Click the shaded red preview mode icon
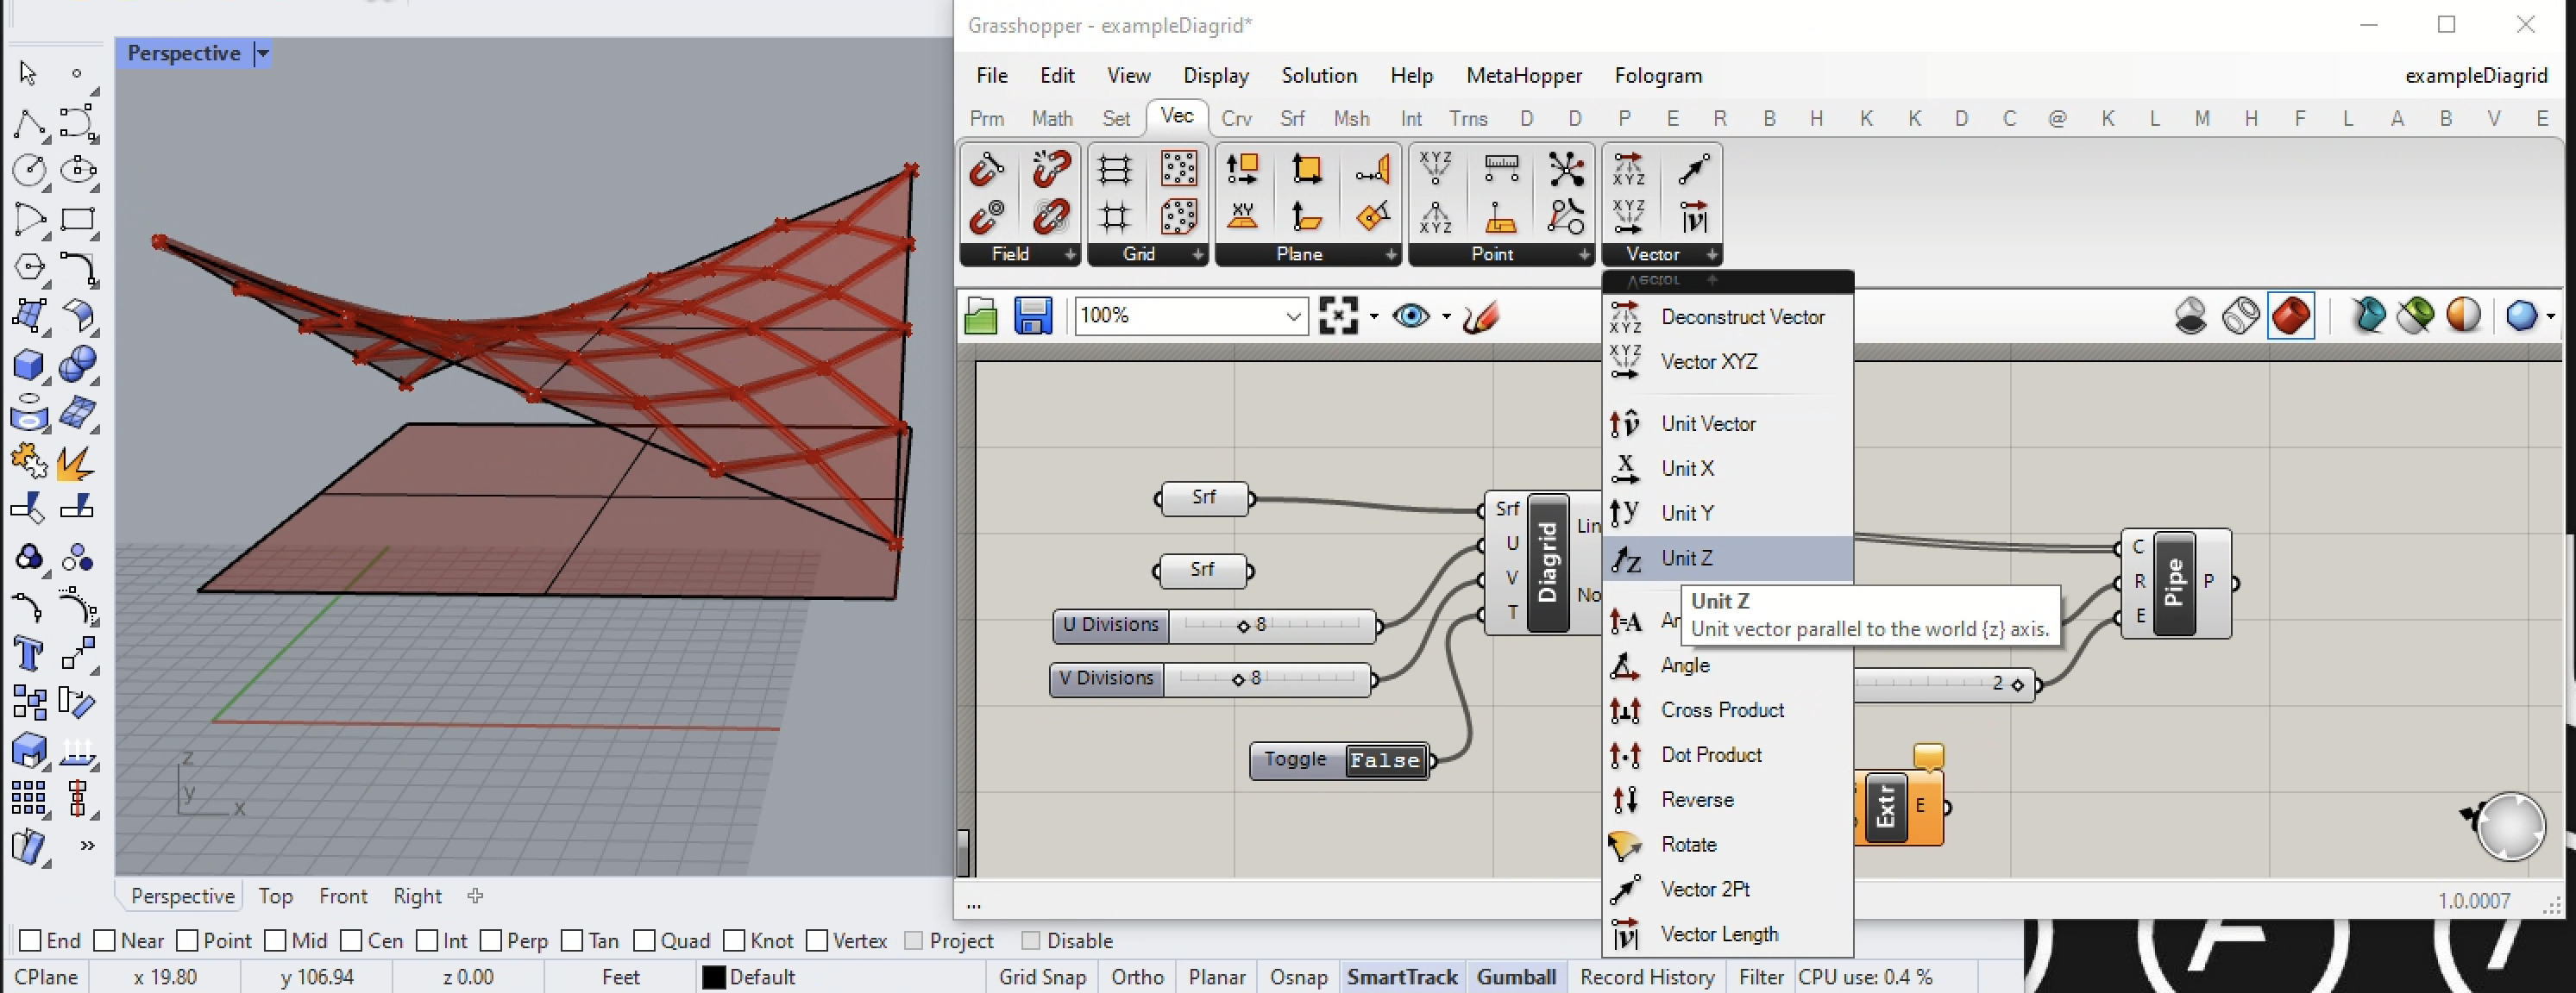 click(x=2290, y=316)
